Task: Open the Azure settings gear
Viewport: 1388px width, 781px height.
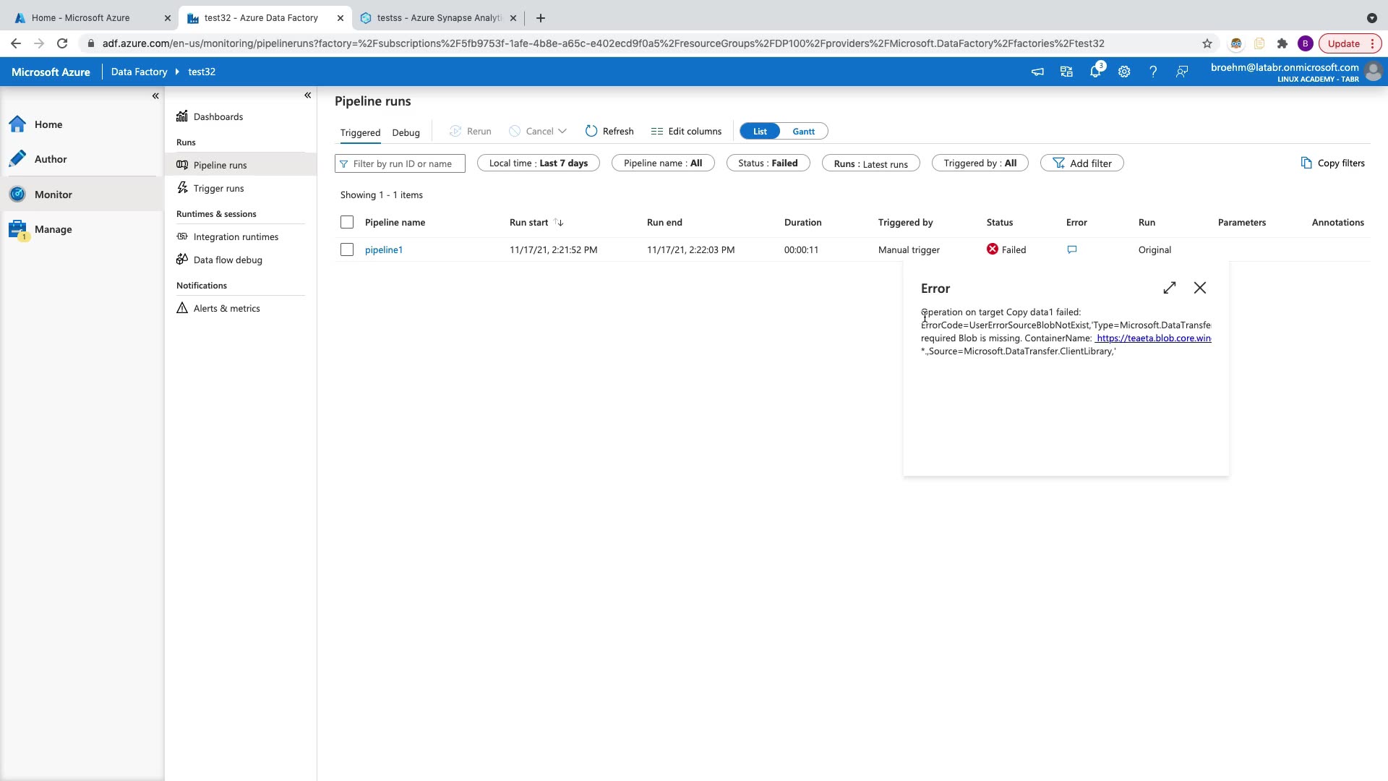Action: pos(1124,72)
